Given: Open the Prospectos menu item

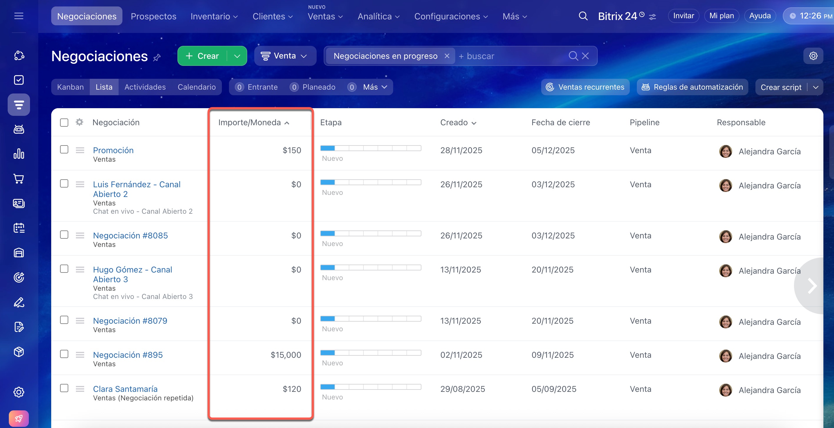Looking at the screenshot, I should (153, 16).
